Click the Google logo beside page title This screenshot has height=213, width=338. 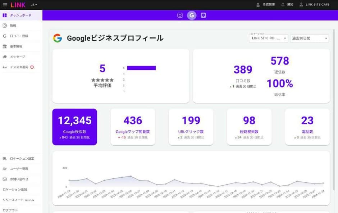(58, 38)
